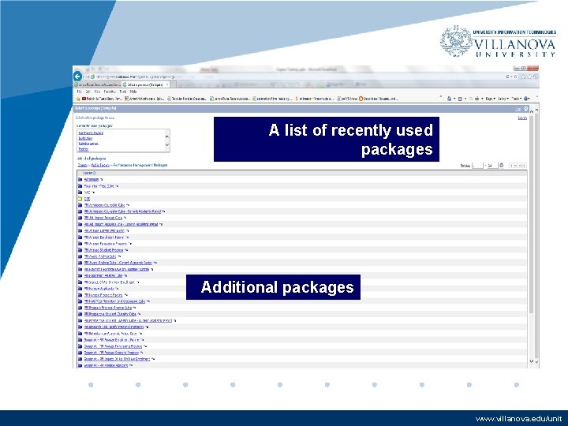Screen dimensions: 568x426
Task: Open the File menu
Action: coord(80,92)
